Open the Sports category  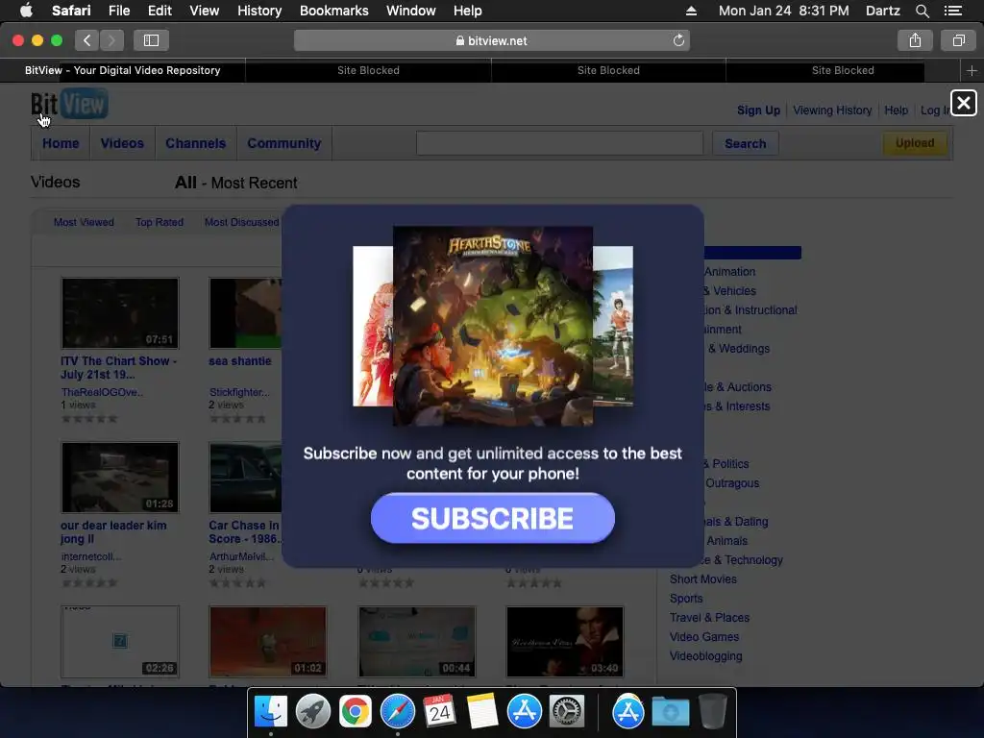pos(686,599)
